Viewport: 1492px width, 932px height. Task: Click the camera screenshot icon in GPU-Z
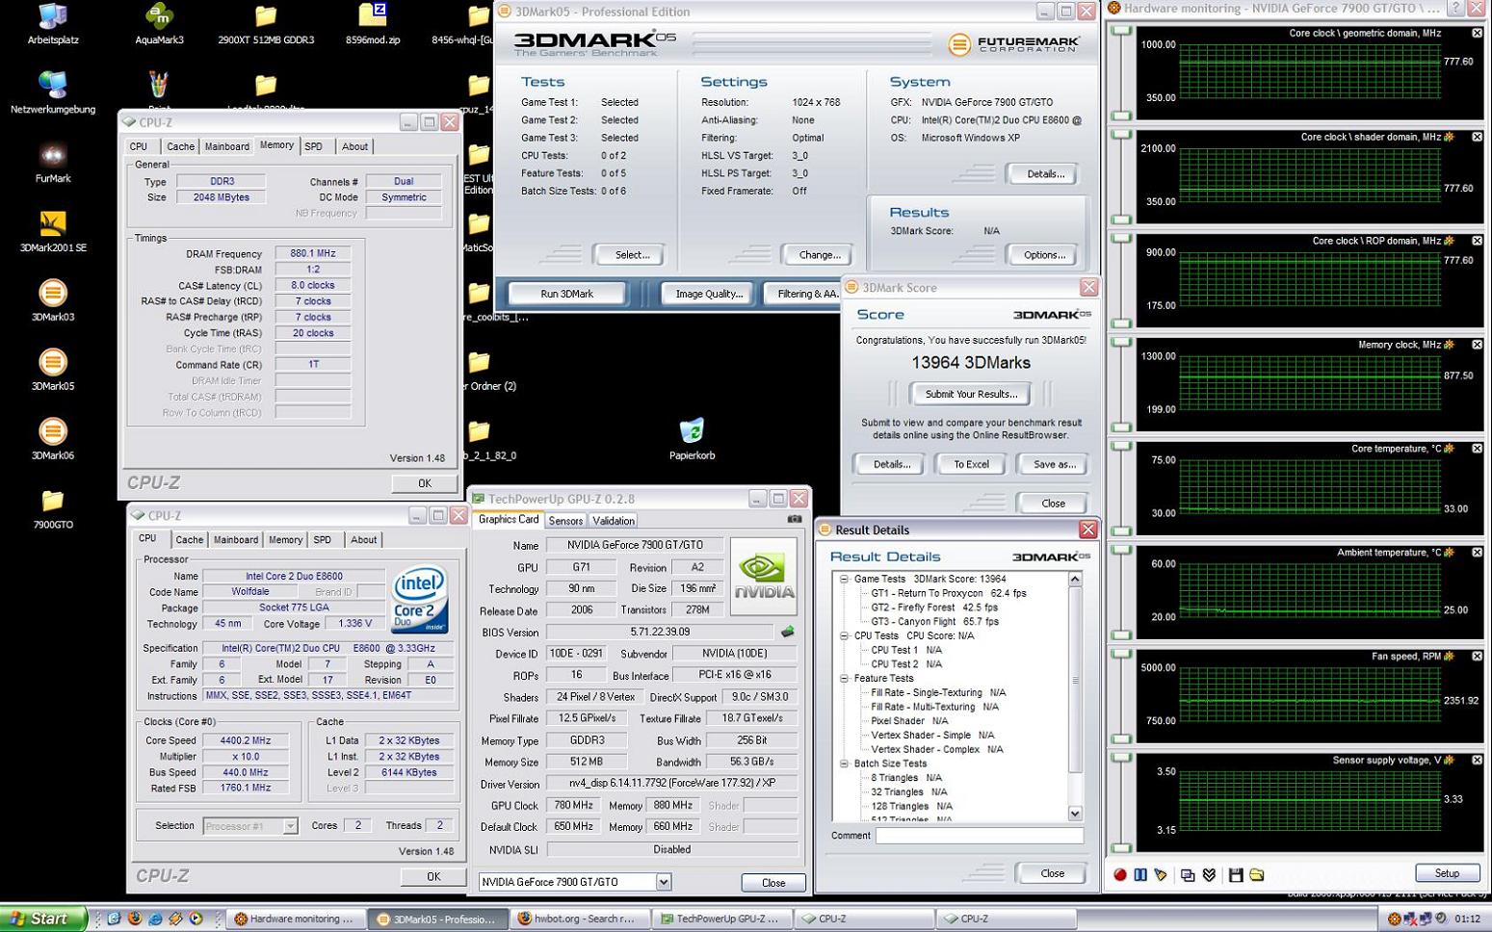coord(795,519)
